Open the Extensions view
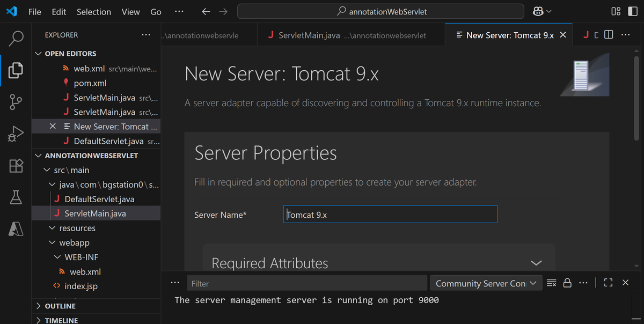 coord(16,166)
